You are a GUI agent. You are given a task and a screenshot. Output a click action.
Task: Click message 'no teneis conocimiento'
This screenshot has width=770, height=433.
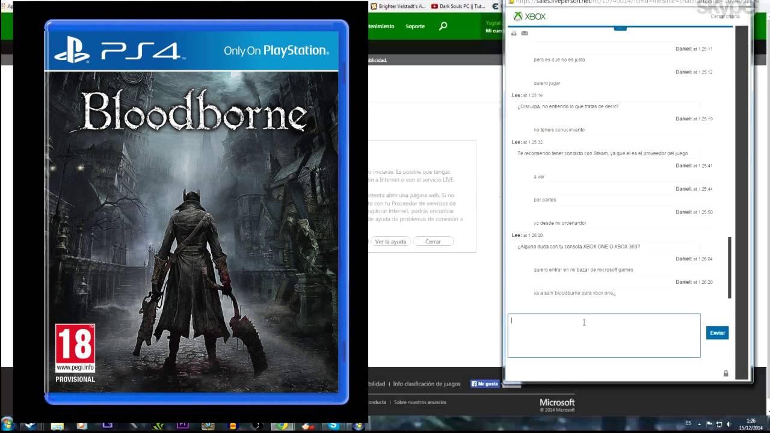(559, 130)
